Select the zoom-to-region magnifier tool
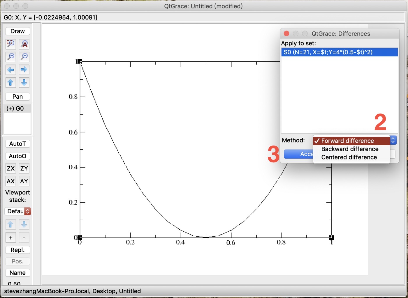The height and width of the screenshot is (298, 408). 11,44
